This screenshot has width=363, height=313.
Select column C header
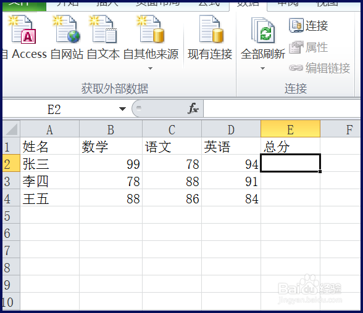coord(172,129)
